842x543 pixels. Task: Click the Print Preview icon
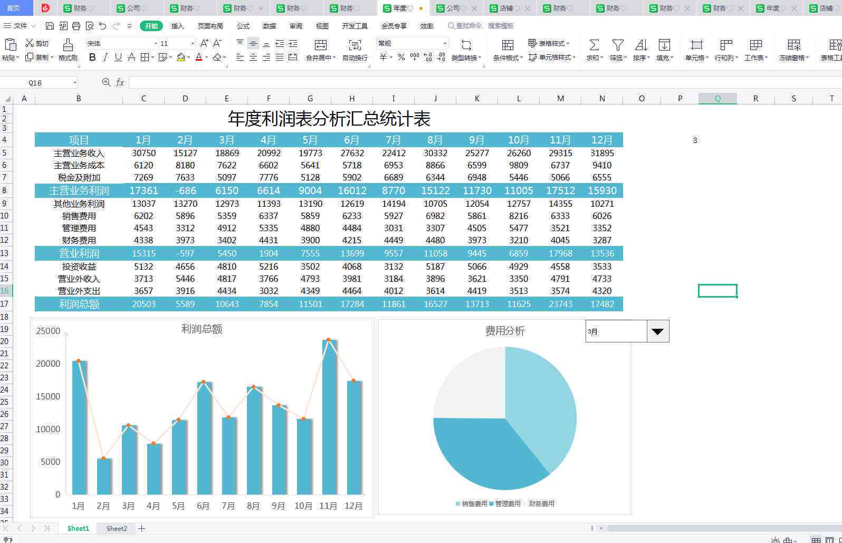(89, 26)
